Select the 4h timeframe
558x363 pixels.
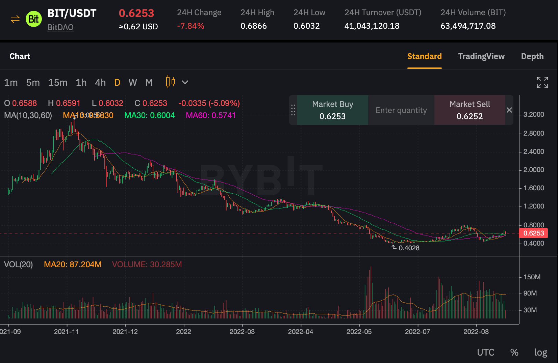[100, 82]
